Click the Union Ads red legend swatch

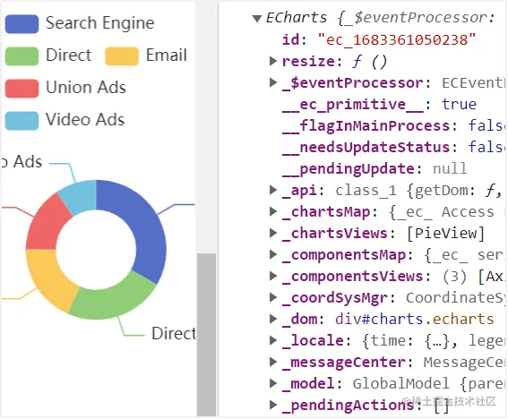point(22,88)
